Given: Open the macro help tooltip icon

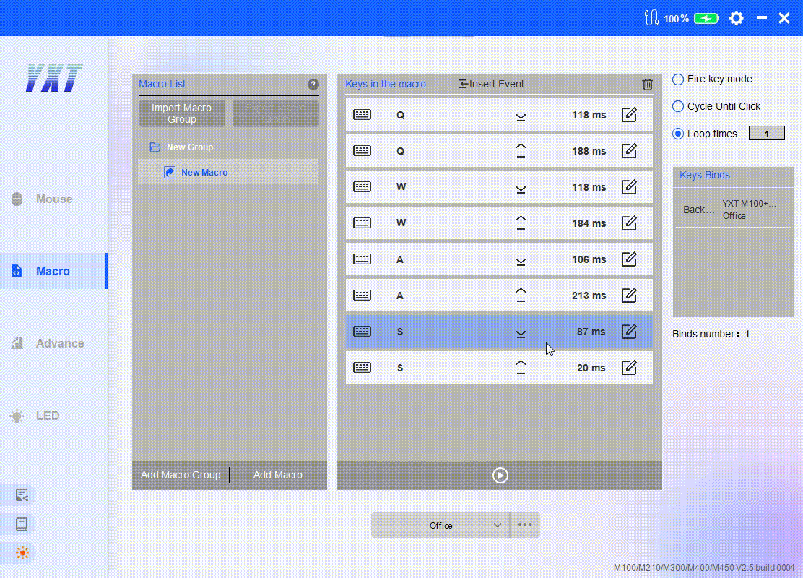Looking at the screenshot, I should point(313,84).
